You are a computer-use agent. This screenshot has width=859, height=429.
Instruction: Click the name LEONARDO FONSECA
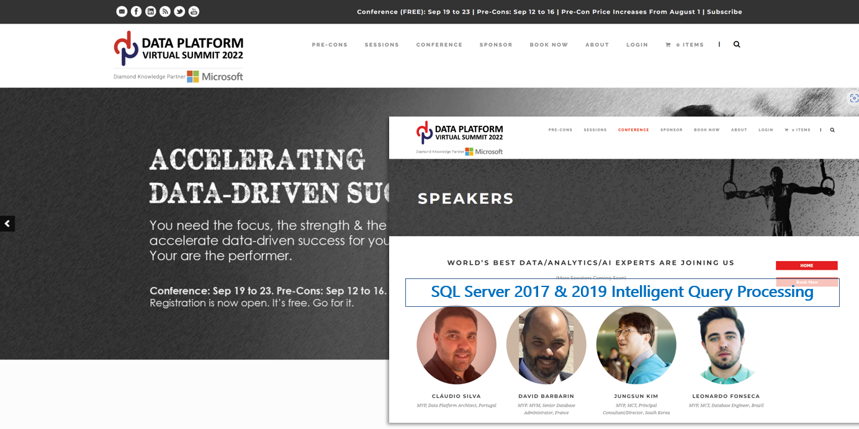click(726, 396)
